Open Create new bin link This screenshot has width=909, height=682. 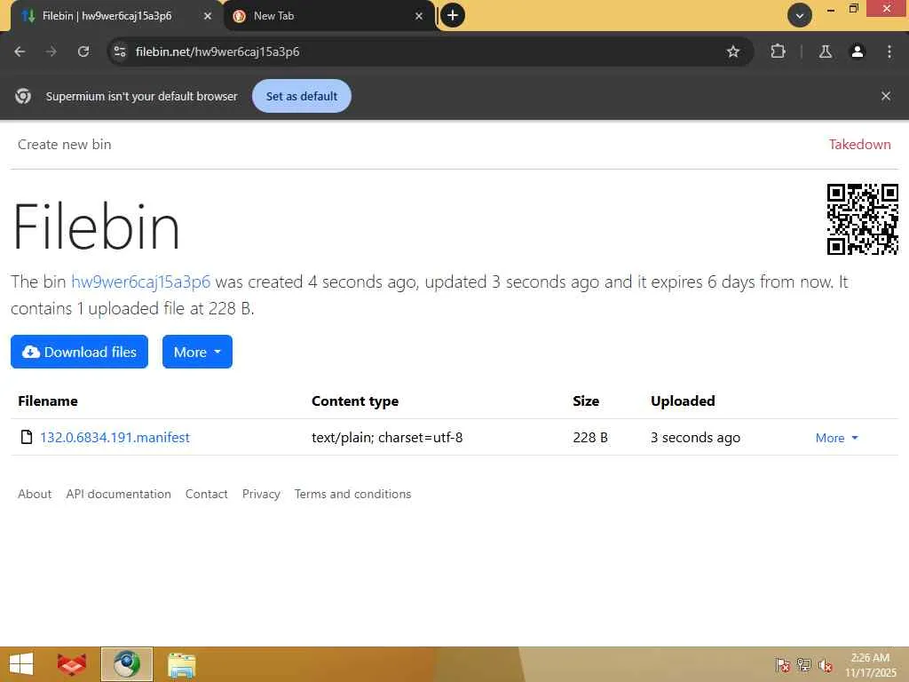click(64, 145)
